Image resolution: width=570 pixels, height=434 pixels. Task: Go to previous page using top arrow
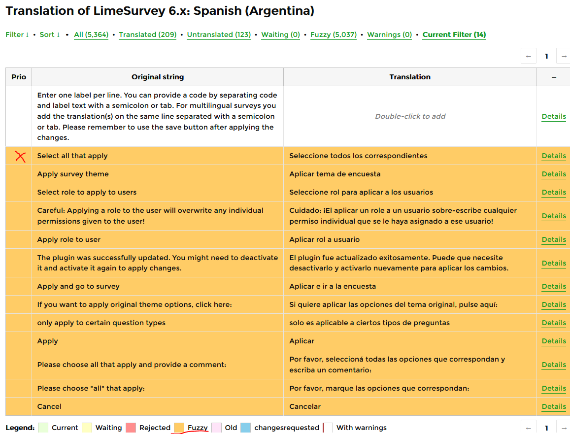click(x=528, y=56)
